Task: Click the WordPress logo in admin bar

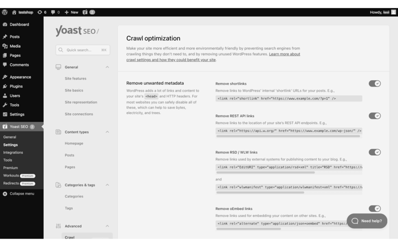Action: [x=5, y=12]
